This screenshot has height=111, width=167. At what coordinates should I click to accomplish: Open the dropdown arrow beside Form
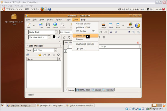click(123, 25)
